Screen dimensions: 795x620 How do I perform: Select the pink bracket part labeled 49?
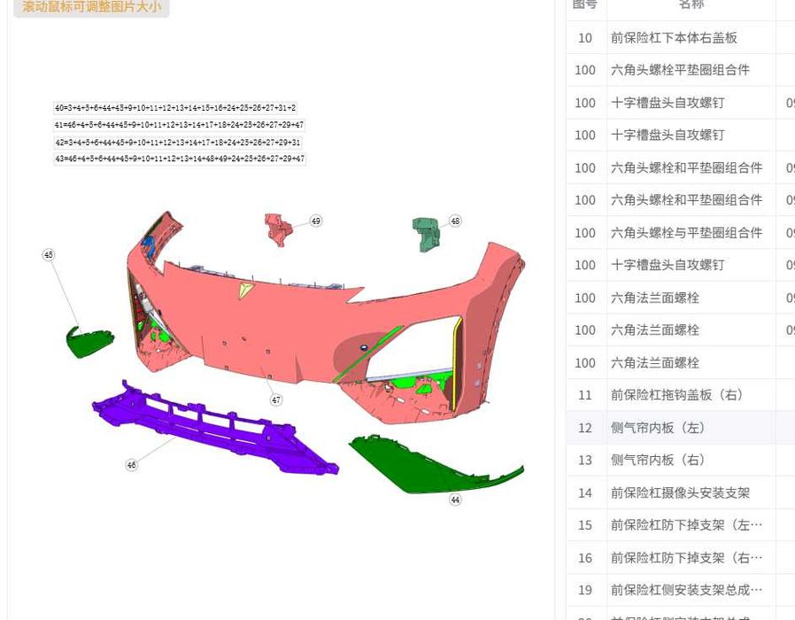(278, 229)
